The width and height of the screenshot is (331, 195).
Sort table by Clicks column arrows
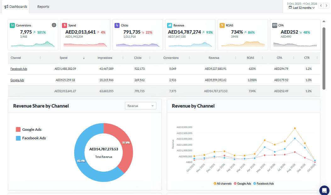150,58
